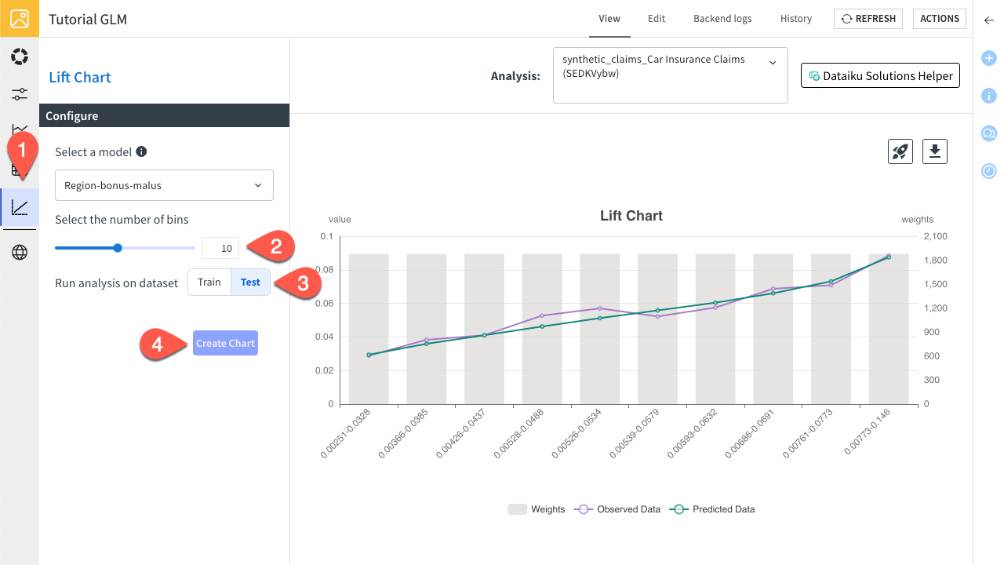Select the Train dataset option
This screenshot has height=565, width=1004.
(209, 282)
